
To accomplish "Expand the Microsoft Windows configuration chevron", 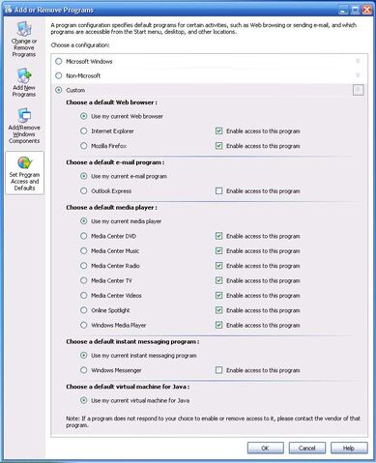I will click(358, 61).
